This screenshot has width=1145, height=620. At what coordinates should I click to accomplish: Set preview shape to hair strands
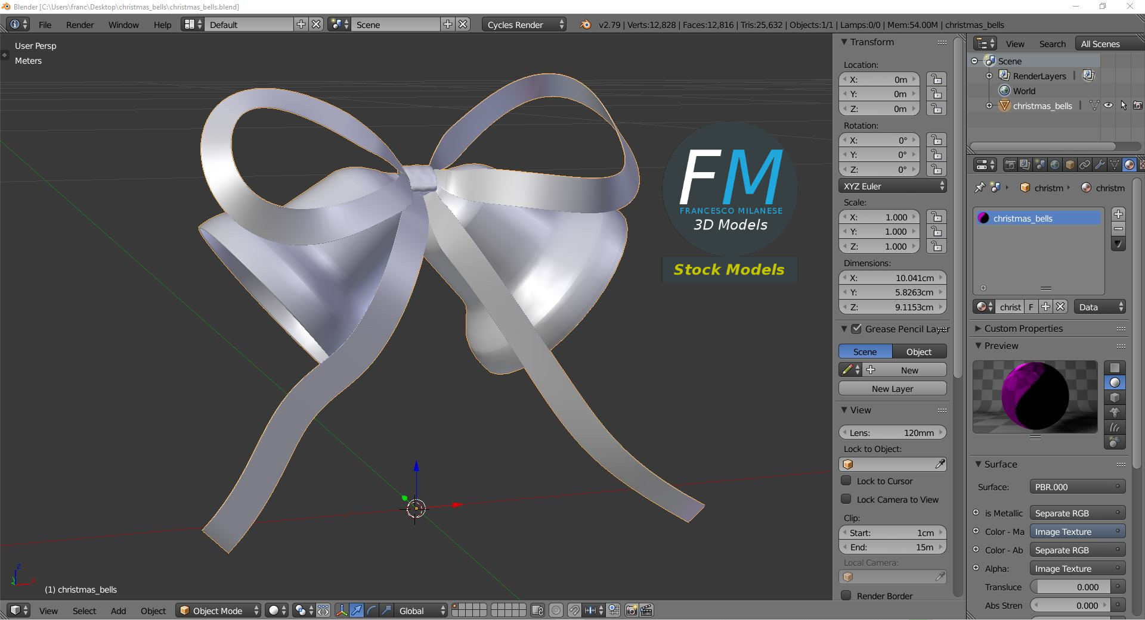pyautogui.click(x=1115, y=428)
